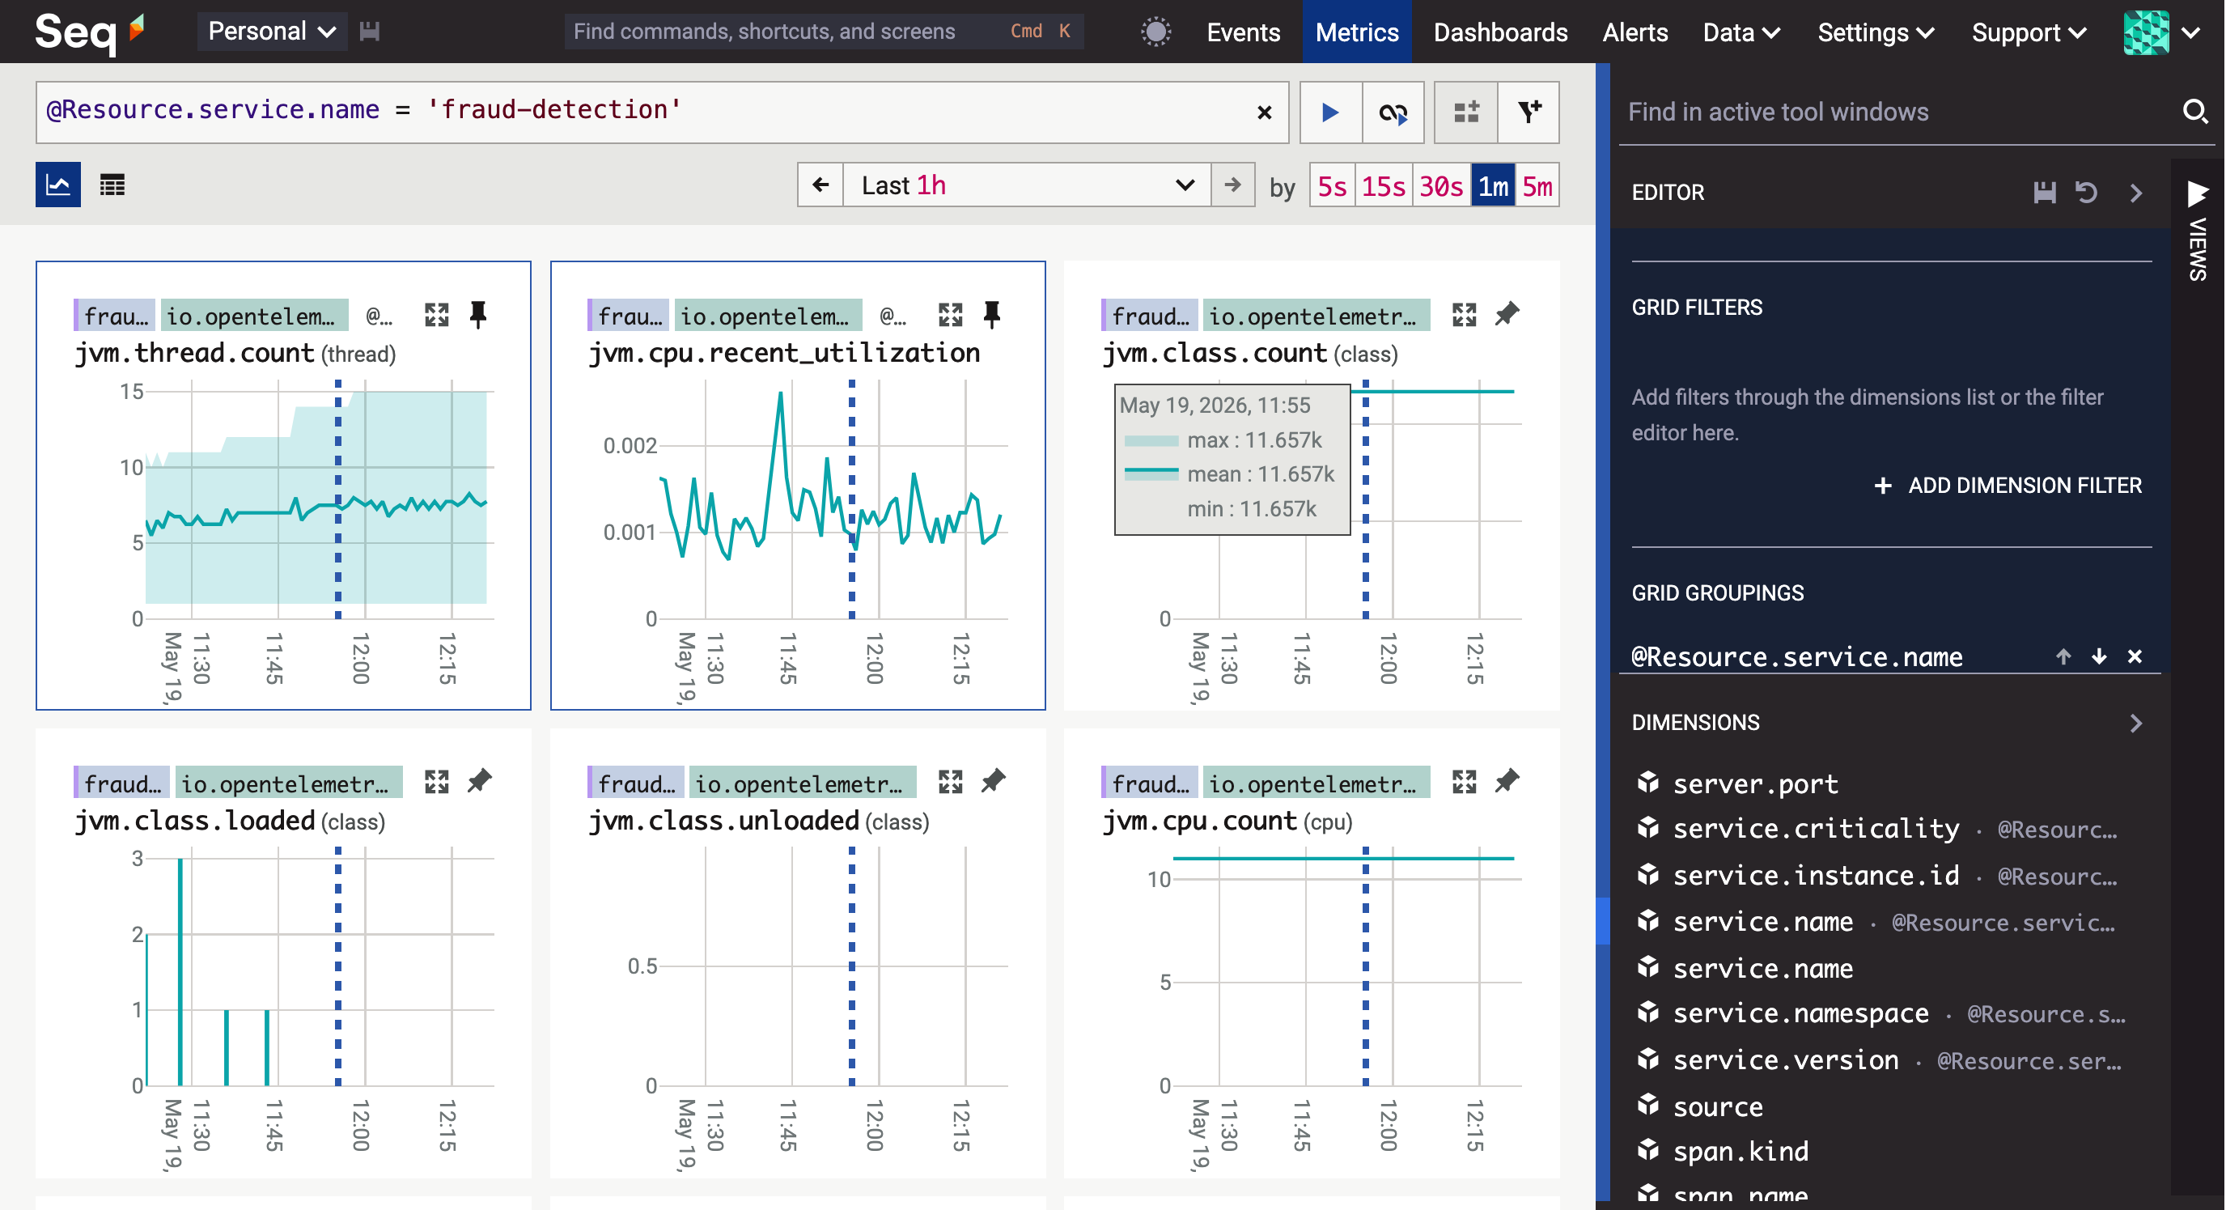Switch to table view icon
Viewport: 2226px width, 1210px height.
click(112, 184)
